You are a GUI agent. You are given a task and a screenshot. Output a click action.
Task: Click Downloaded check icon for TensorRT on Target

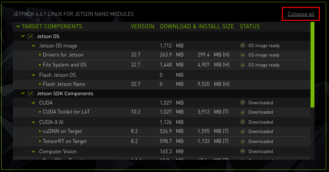coord(243,141)
